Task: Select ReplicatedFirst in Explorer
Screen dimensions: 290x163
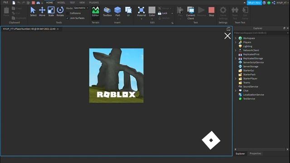Action: tap(251, 54)
